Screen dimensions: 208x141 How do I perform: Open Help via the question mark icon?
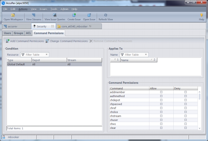(201, 15)
